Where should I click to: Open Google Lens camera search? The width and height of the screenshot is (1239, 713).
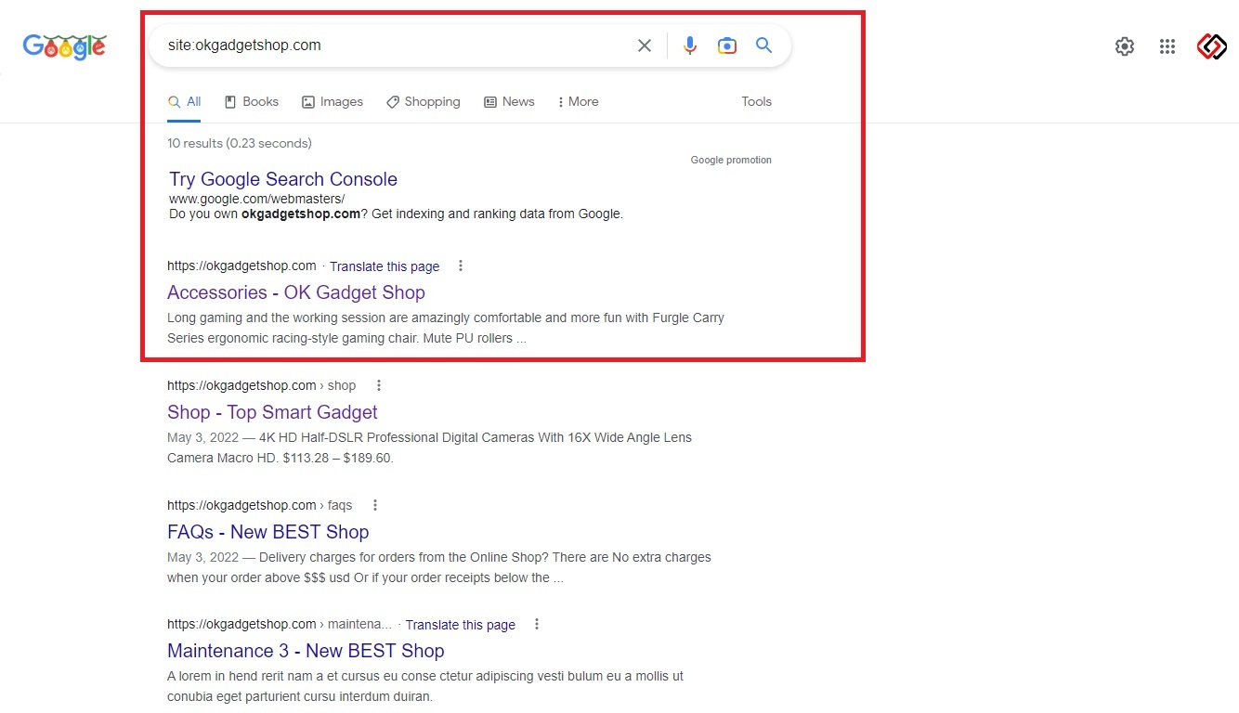pos(726,45)
